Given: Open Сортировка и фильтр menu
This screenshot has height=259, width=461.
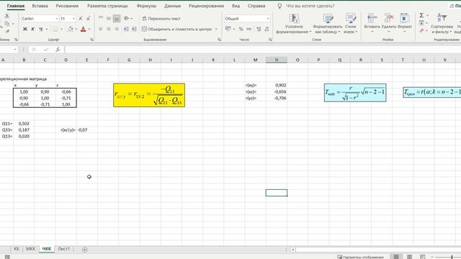Looking at the screenshot, I should (x=442, y=24).
